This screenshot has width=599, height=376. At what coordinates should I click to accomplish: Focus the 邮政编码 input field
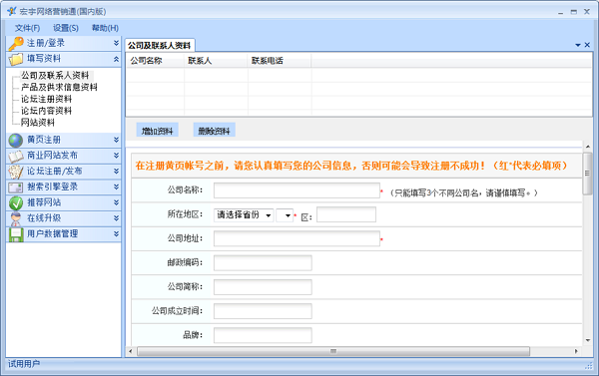point(263,263)
